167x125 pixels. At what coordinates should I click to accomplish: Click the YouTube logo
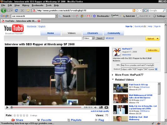click(x=14, y=28)
